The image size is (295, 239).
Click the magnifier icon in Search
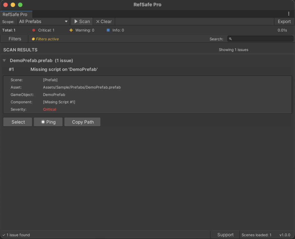[230, 39]
